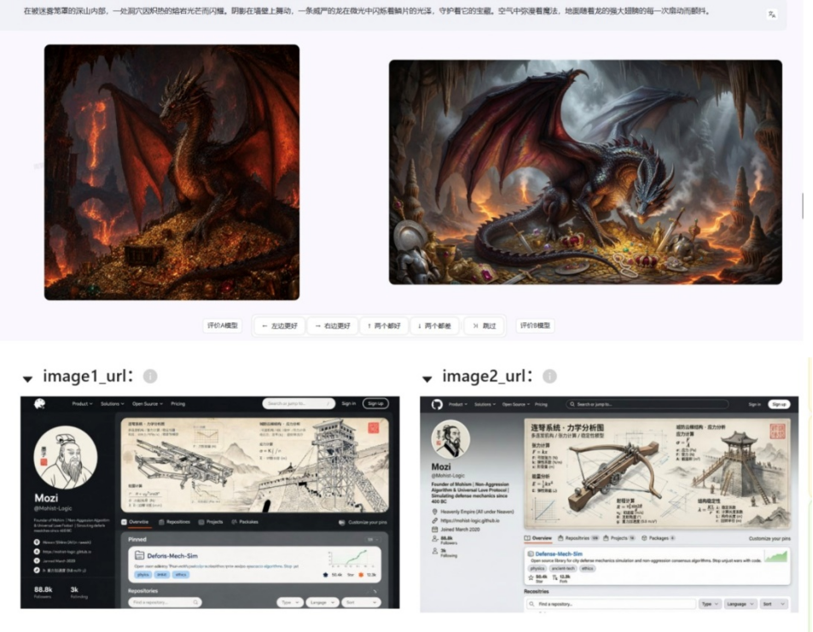Select Projects tab in image2 mockup

tap(618, 538)
